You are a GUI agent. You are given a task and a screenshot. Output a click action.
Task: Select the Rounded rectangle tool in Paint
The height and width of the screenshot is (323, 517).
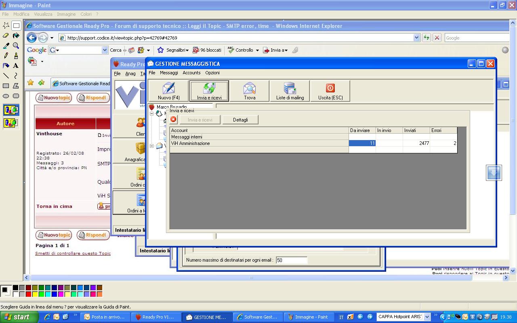16,96
